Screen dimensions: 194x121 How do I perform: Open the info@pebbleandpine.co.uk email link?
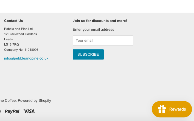26,58
